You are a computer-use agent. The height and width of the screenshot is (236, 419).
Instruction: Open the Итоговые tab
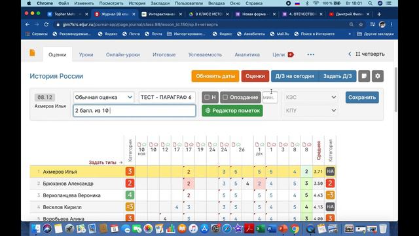164,54
